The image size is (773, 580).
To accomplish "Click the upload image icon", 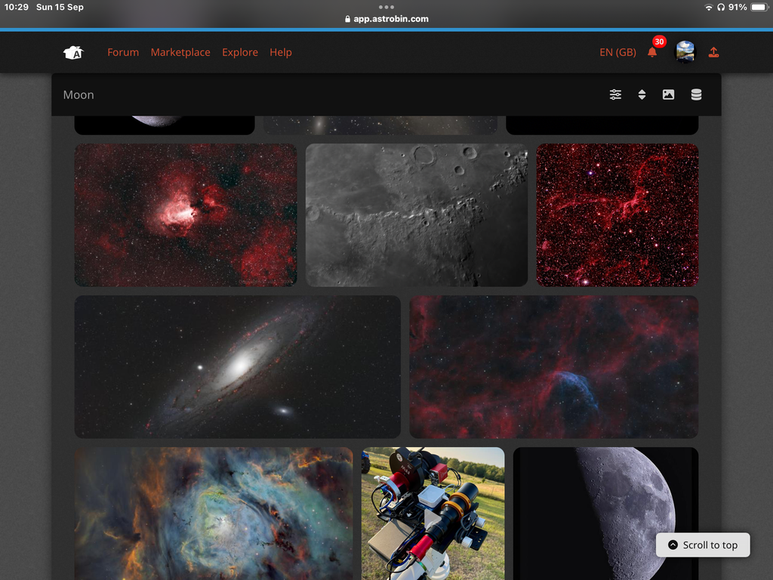I will [713, 52].
